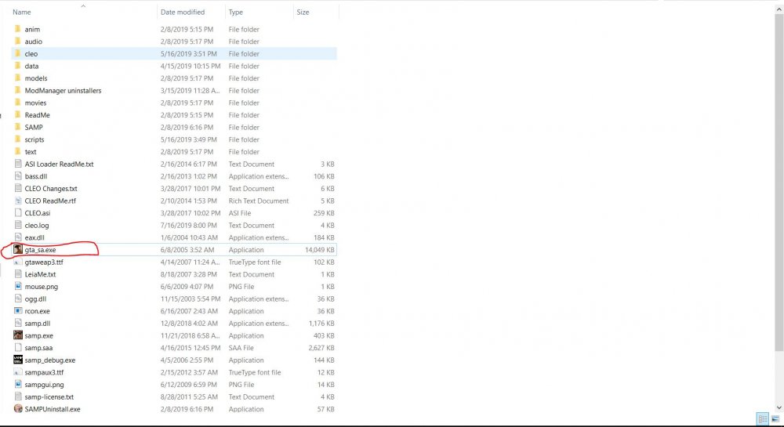
Task: Switch to details view layout icon
Action: [x=763, y=419]
